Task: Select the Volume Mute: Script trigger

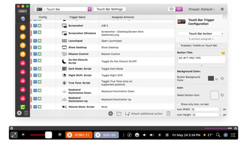Action: click(x=102, y=107)
